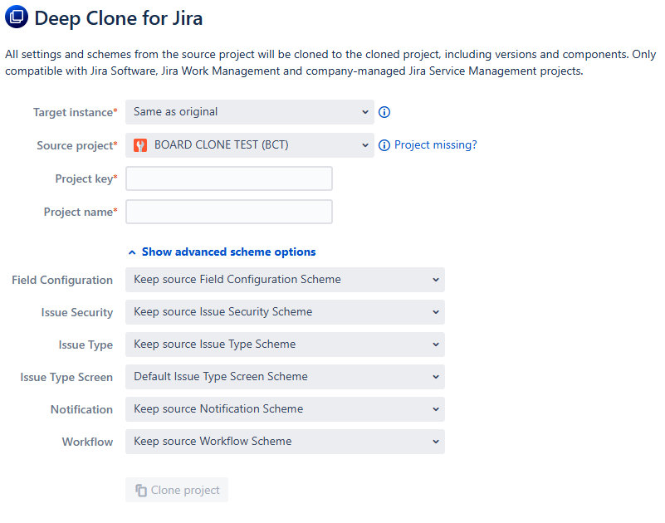Click the description paragraph starting "All settings and schemes"
665x523 pixels.
point(330,63)
